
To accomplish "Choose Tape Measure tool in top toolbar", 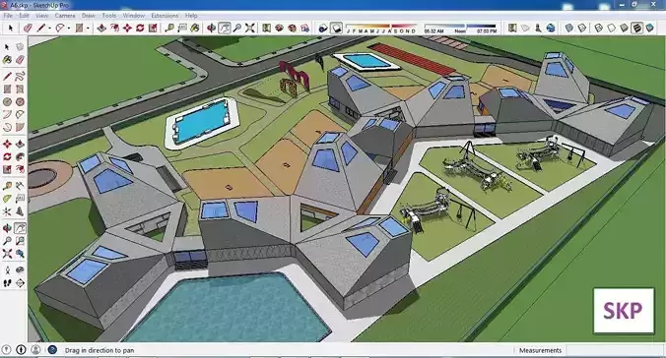I will (169, 28).
